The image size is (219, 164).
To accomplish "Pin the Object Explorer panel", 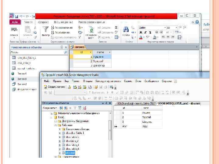I will (106, 103).
